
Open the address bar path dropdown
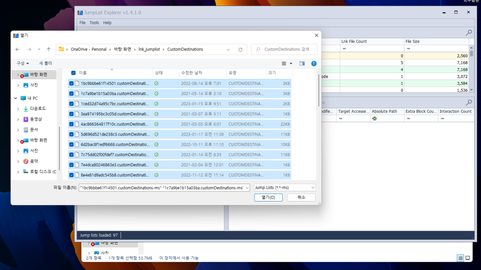click(x=228, y=50)
